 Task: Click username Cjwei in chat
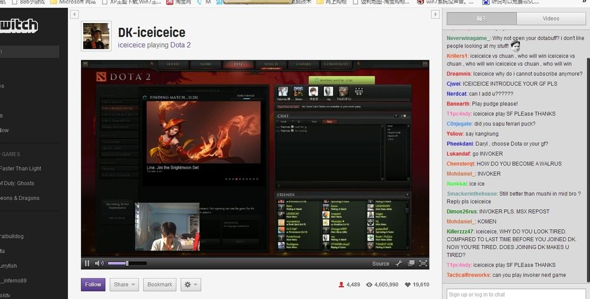coord(453,84)
